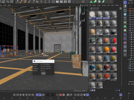Add a Light from side palette lightbulb
Screen dimensions: 134x100
125,55
